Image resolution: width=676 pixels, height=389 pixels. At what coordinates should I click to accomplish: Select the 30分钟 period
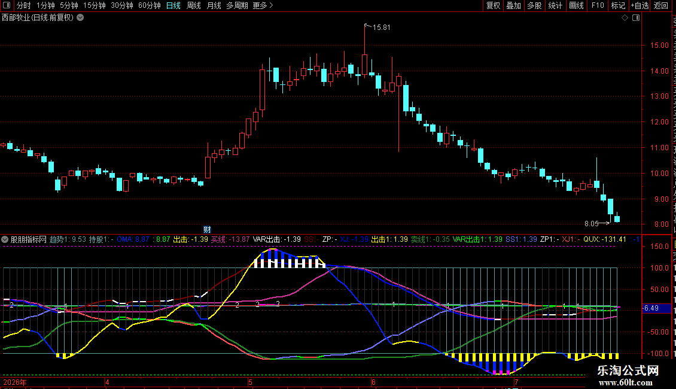(121, 5)
